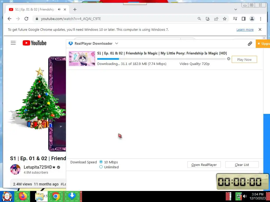Image resolution: width=270 pixels, height=202 pixels.
Task: Open the Letupita725HD channel name
Action: 40,167
